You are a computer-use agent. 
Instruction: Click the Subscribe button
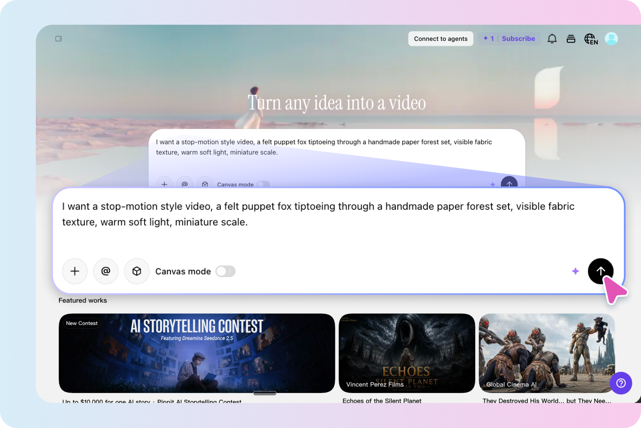[518, 38]
